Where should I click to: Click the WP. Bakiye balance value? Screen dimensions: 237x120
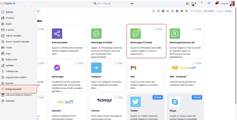tap(209, 11)
